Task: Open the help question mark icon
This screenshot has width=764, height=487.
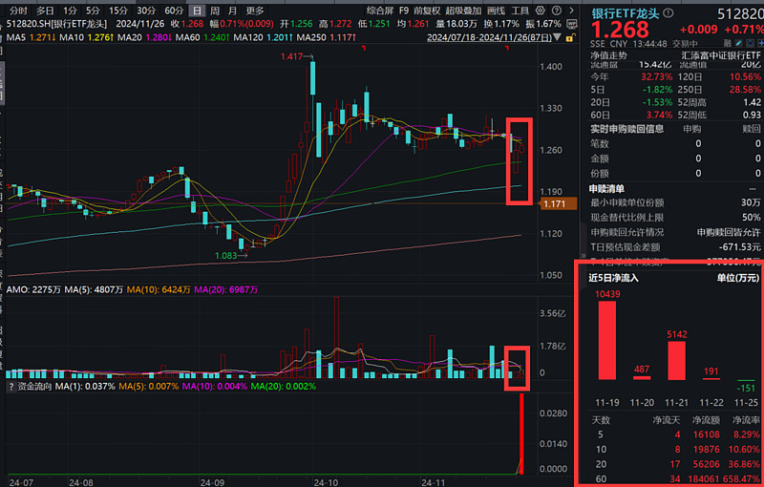Action: [x=557, y=11]
